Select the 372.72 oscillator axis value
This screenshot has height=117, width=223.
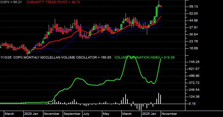(194, 83)
